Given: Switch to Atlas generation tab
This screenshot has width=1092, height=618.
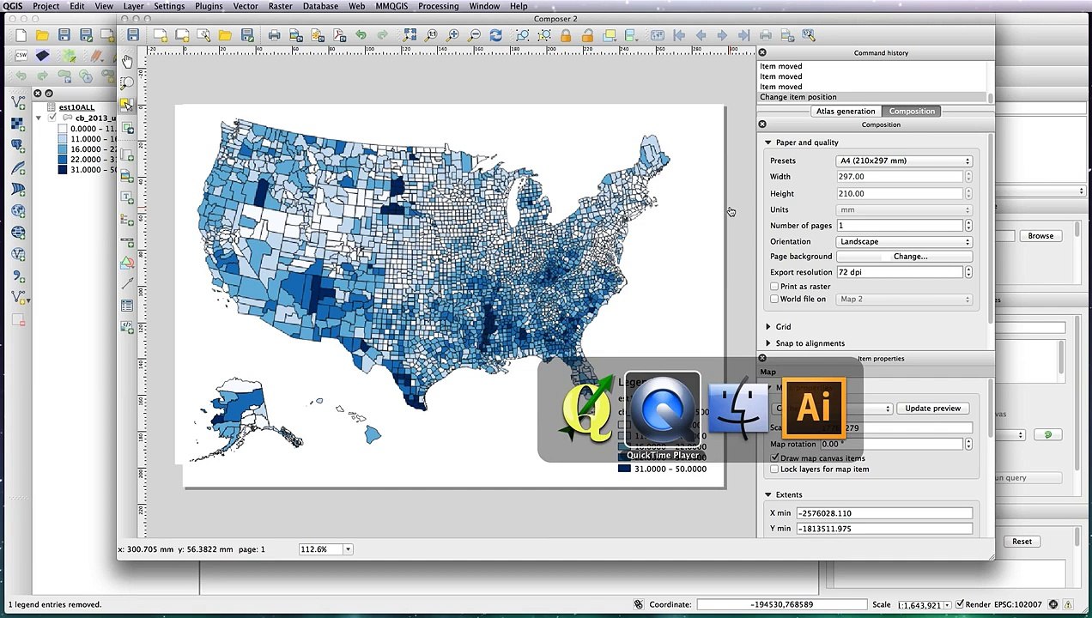Looking at the screenshot, I should click(846, 112).
